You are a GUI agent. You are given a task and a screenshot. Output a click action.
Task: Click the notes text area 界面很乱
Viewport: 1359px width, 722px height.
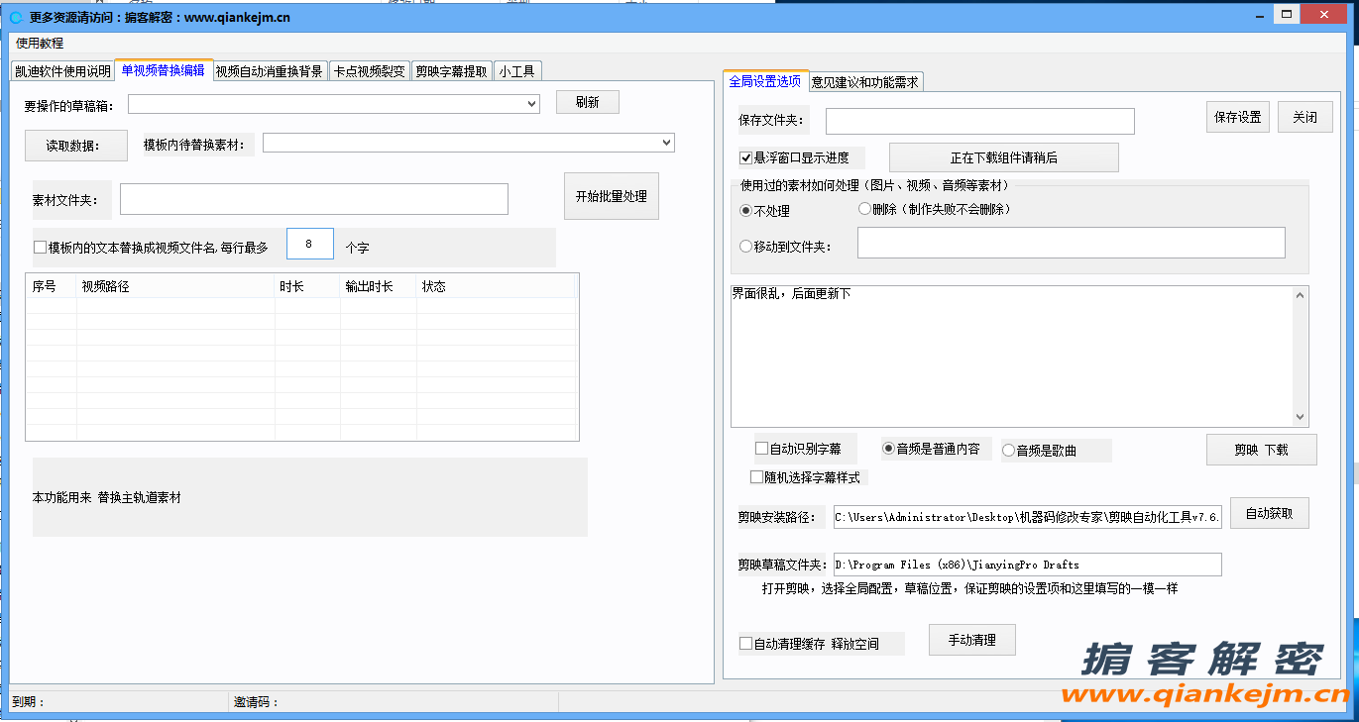pos(1012,357)
